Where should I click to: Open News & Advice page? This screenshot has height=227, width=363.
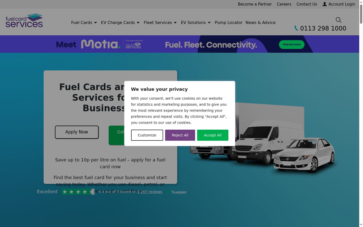click(260, 22)
